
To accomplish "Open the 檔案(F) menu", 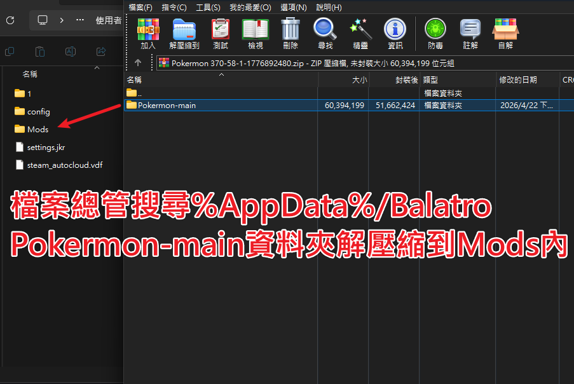I will pos(140,8).
